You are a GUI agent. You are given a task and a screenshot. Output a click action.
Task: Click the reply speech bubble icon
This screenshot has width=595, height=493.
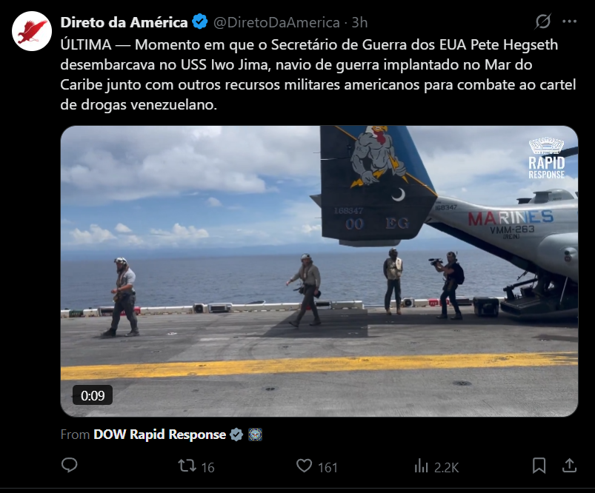pyautogui.click(x=69, y=466)
